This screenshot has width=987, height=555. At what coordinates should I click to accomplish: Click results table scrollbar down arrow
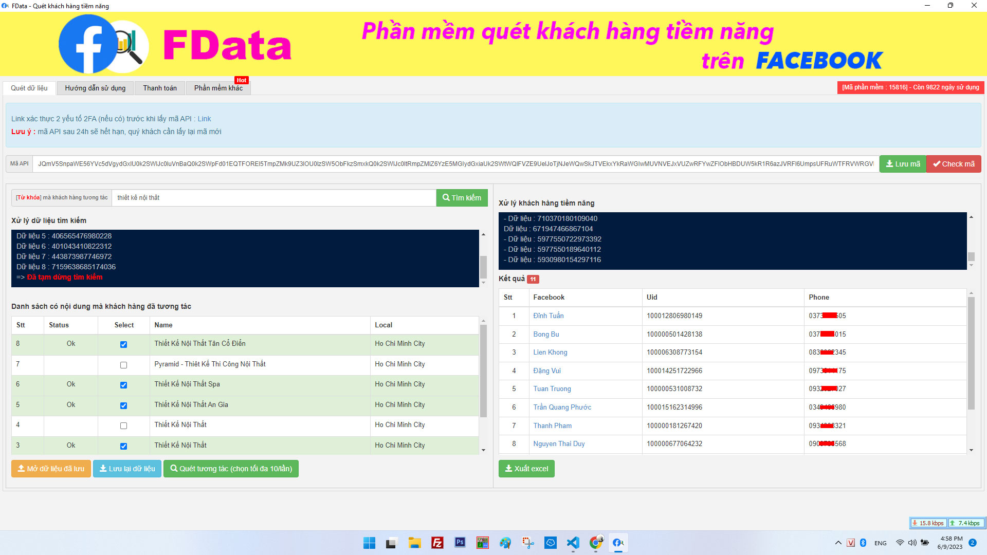(x=971, y=450)
